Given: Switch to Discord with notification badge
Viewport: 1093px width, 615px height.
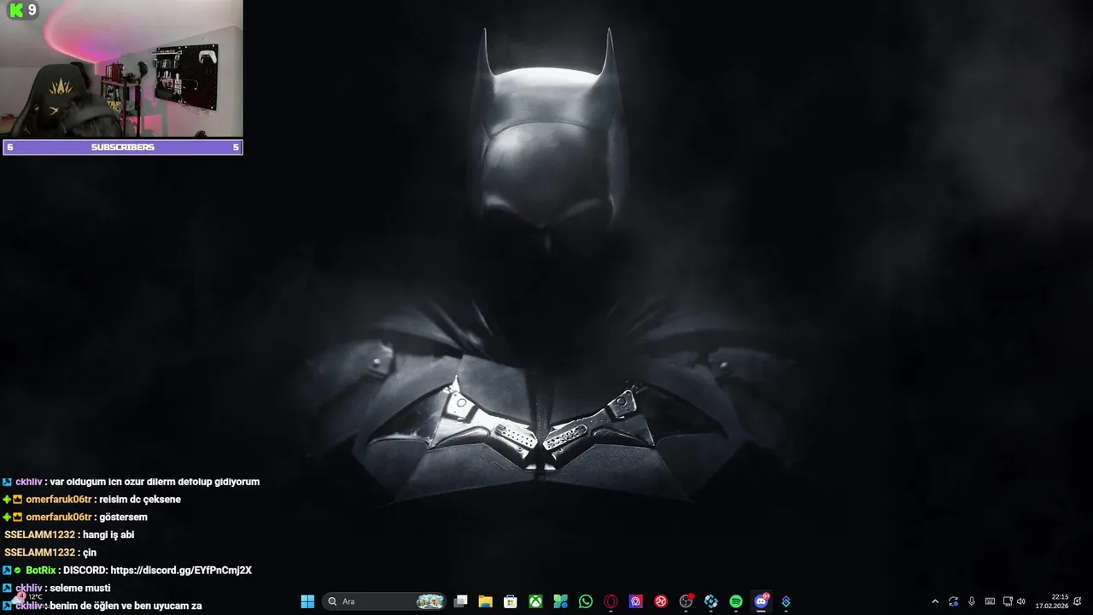Looking at the screenshot, I should pyautogui.click(x=761, y=601).
